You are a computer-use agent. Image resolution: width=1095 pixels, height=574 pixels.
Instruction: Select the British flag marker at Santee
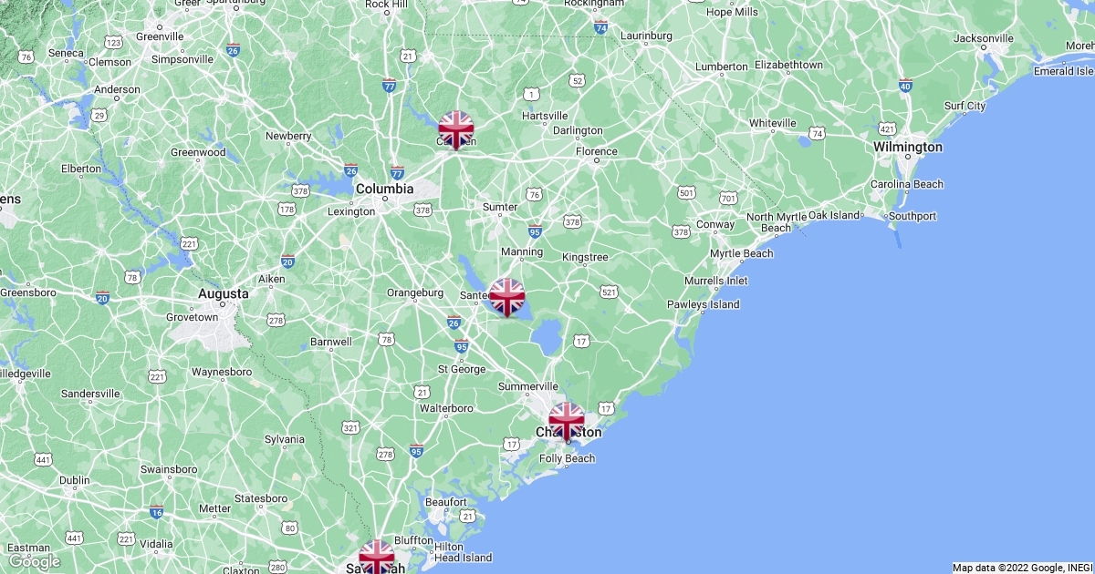[506, 297]
